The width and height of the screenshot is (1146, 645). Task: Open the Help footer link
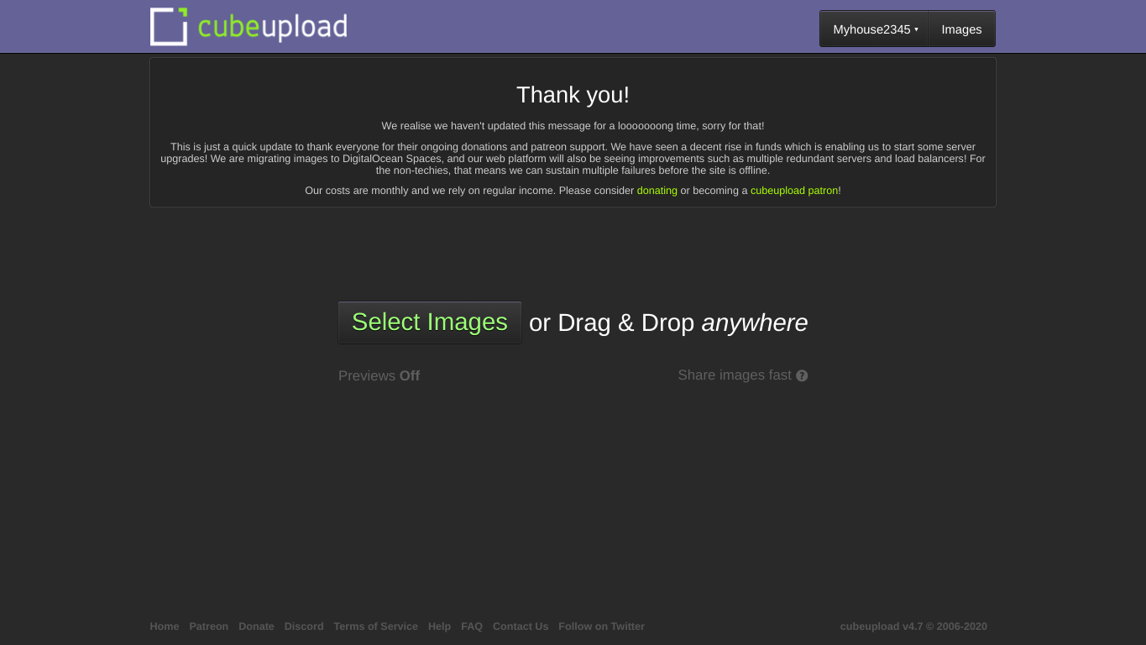click(x=439, y=627)
